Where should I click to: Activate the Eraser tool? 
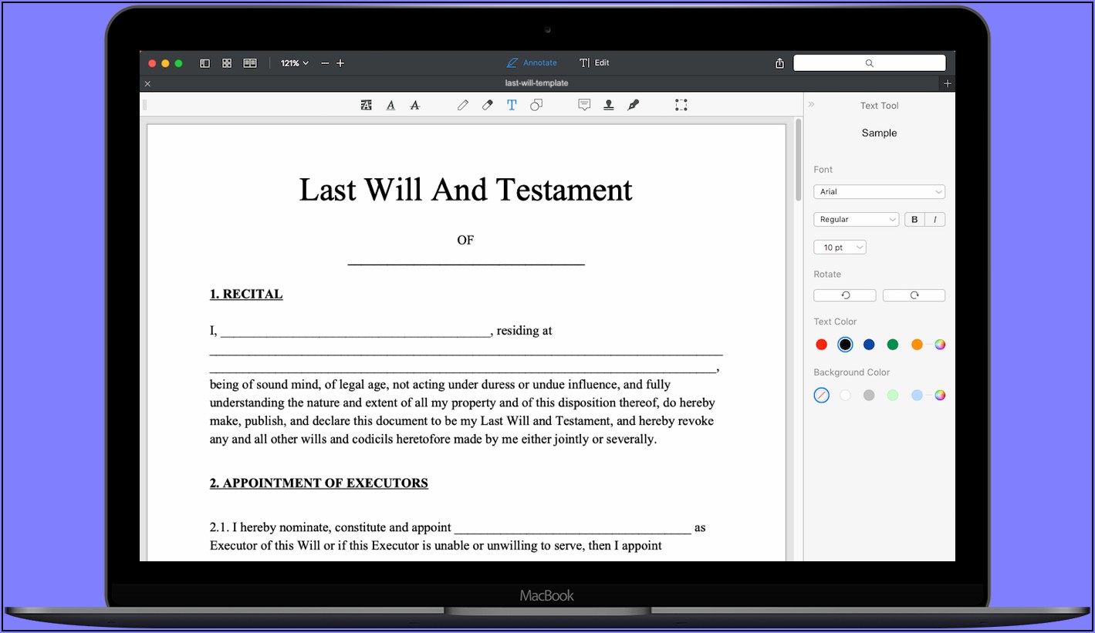487,106
